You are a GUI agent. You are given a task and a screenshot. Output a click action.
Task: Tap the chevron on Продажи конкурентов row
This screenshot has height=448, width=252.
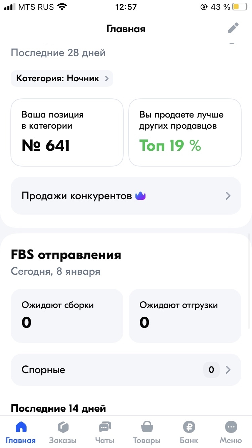(x=228, y=196)
